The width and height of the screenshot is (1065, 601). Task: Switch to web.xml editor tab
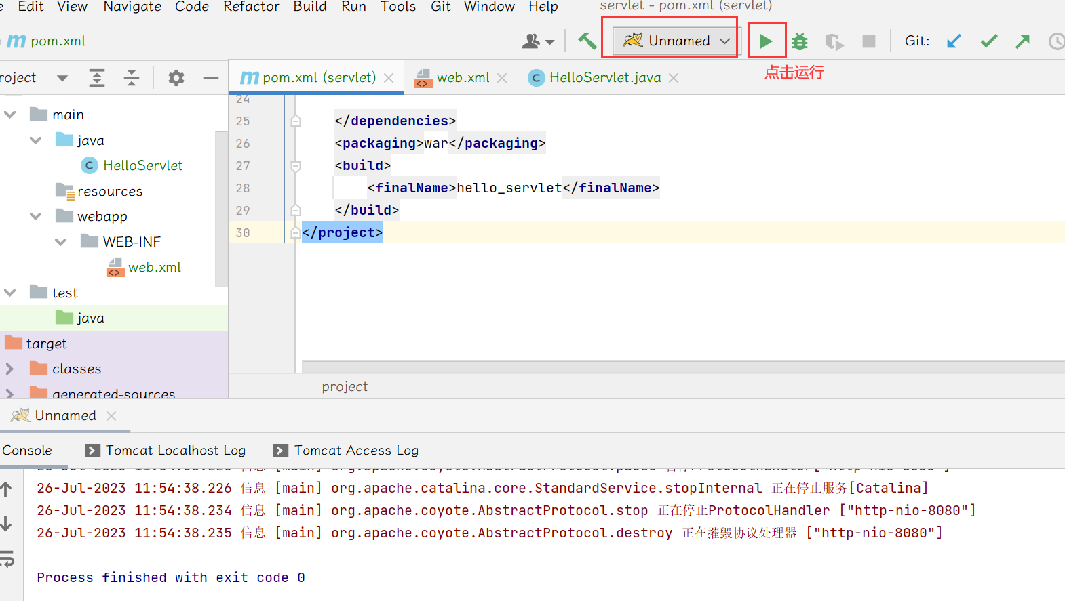pos(463,78)
